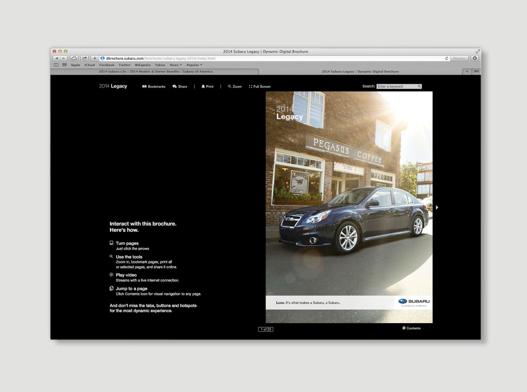Click the 2014 Legacy brochure title
Image resolution: width=527 pixels, height=392 pixels.
(x=113, y=86)
